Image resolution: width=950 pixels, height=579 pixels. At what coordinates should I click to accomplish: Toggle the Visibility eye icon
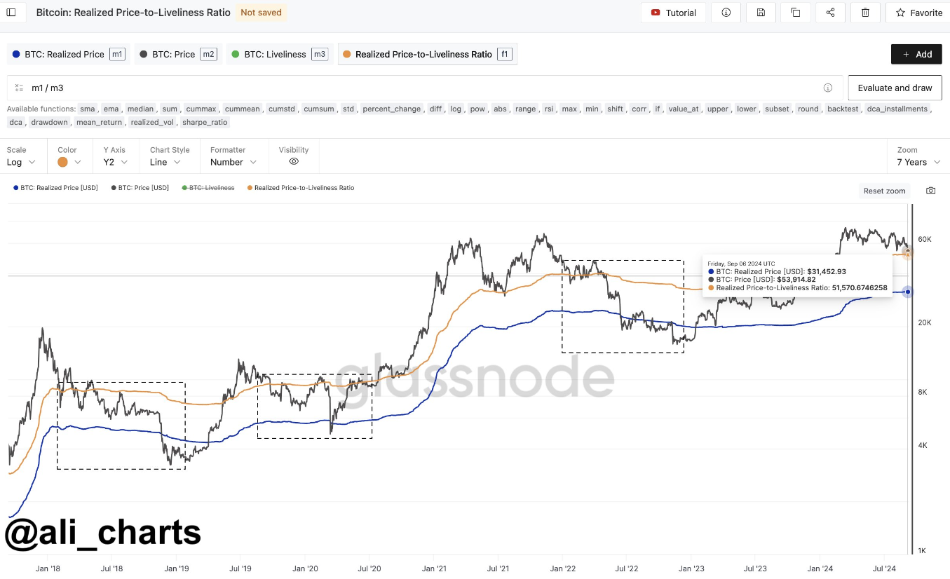coord(294,161)
